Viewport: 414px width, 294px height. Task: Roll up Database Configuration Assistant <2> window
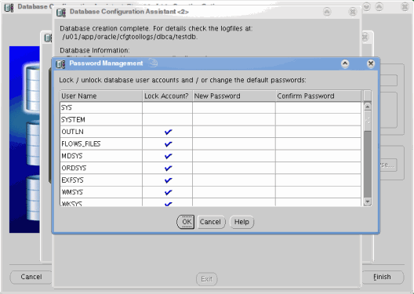click(x=327, y=12)
